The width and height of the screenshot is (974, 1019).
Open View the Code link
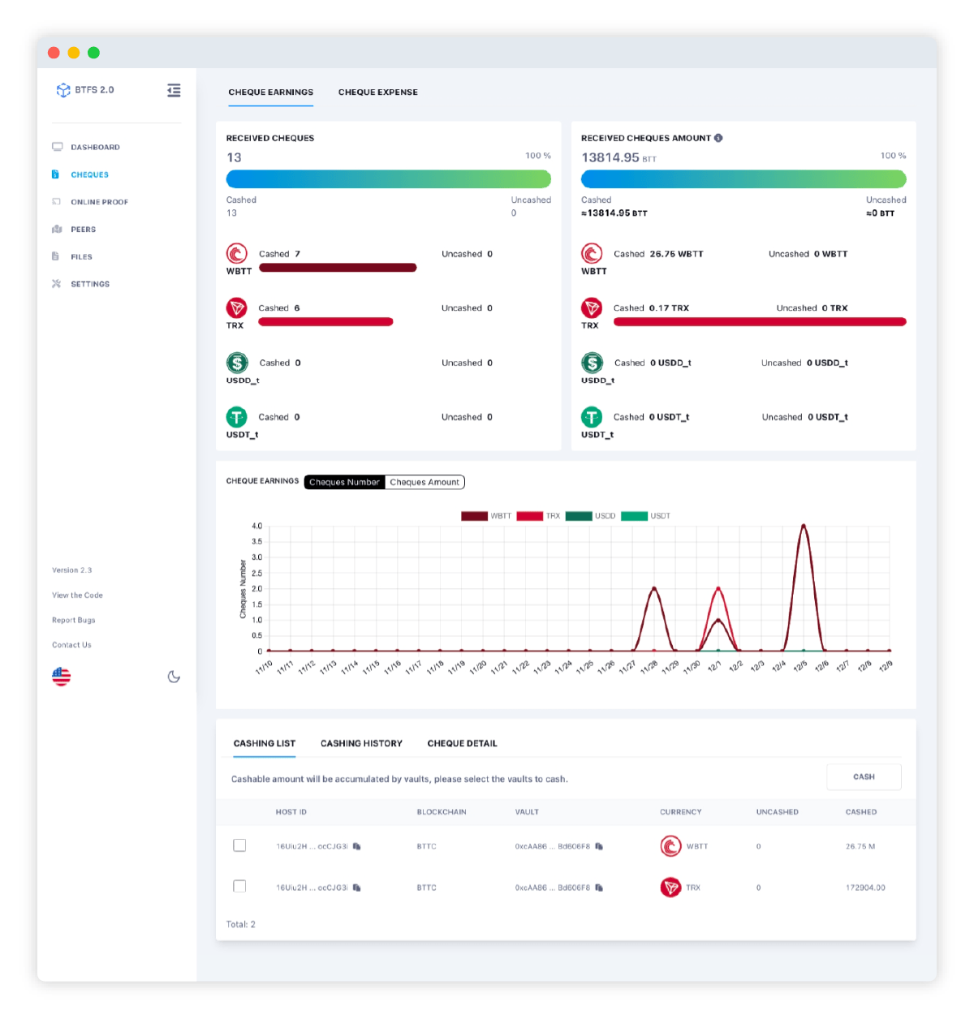coord(78,595)
